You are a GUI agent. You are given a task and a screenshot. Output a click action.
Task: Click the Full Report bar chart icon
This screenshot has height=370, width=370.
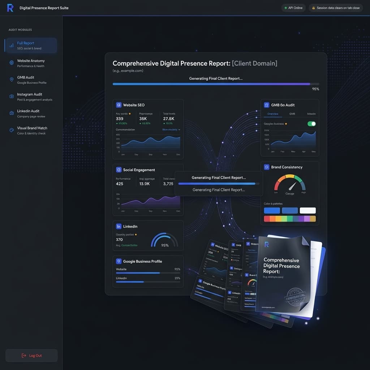click(12, 46)
